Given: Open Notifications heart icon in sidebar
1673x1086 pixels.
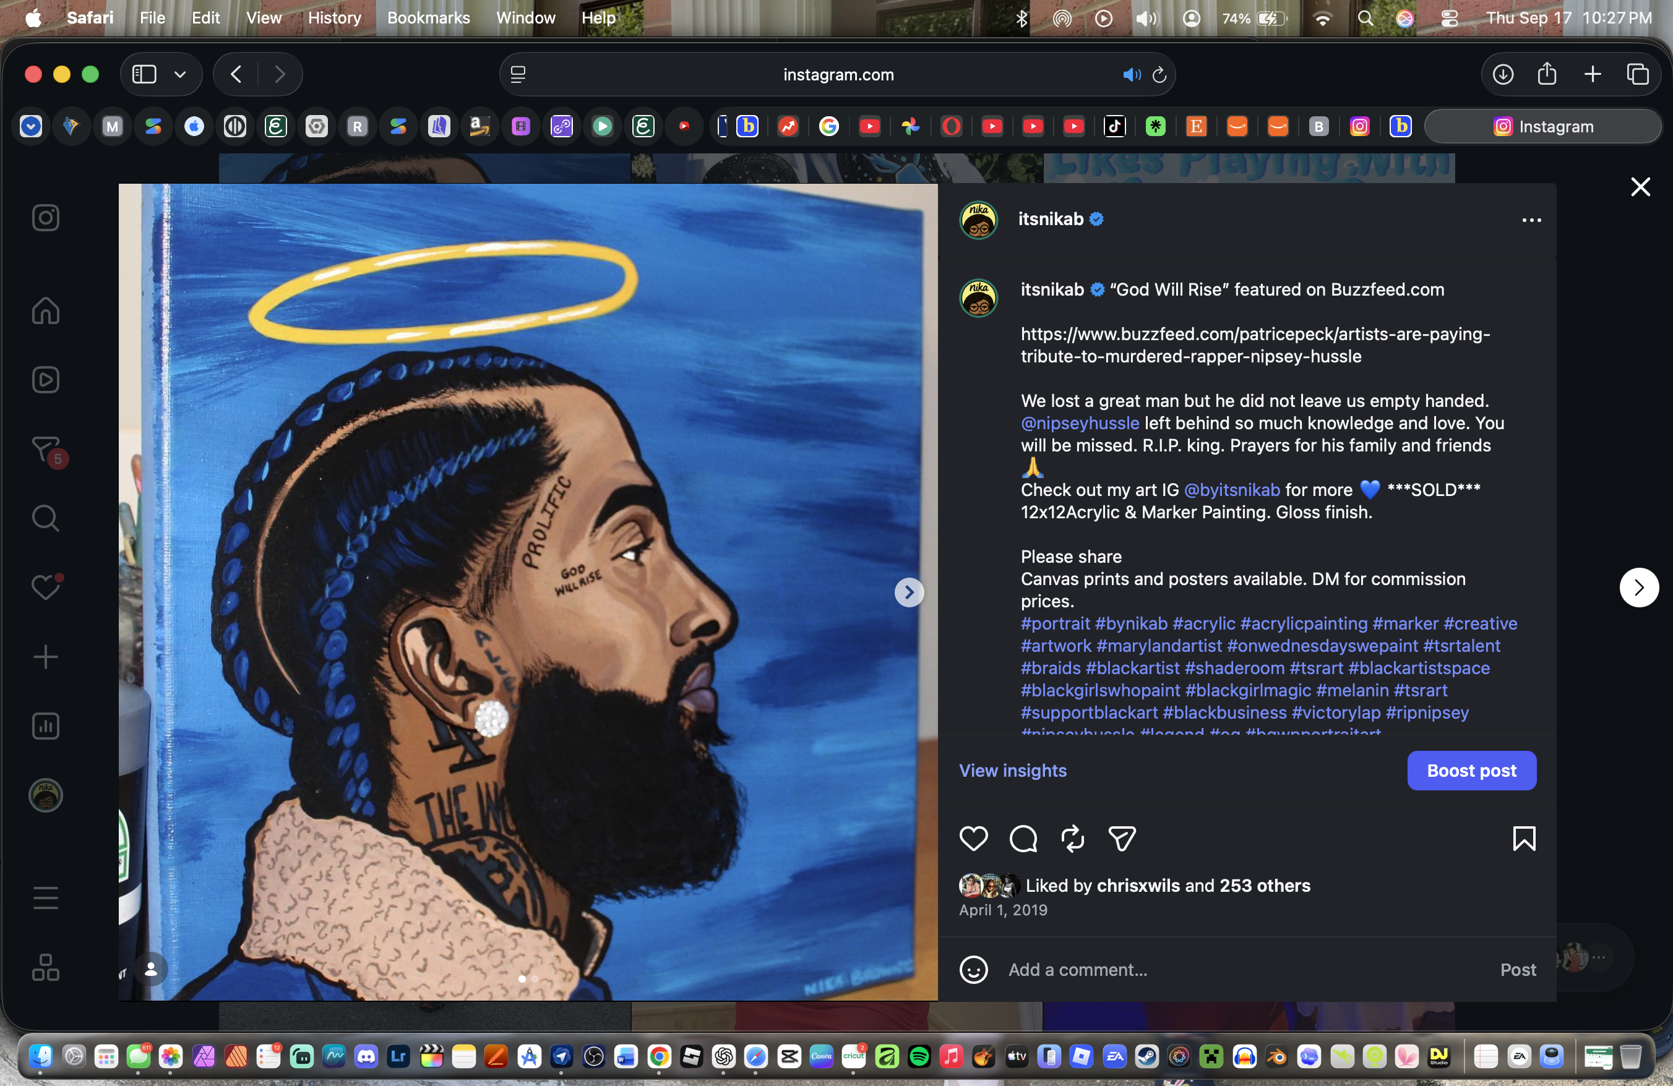Looking at the screenshot, I should point(46,586).
